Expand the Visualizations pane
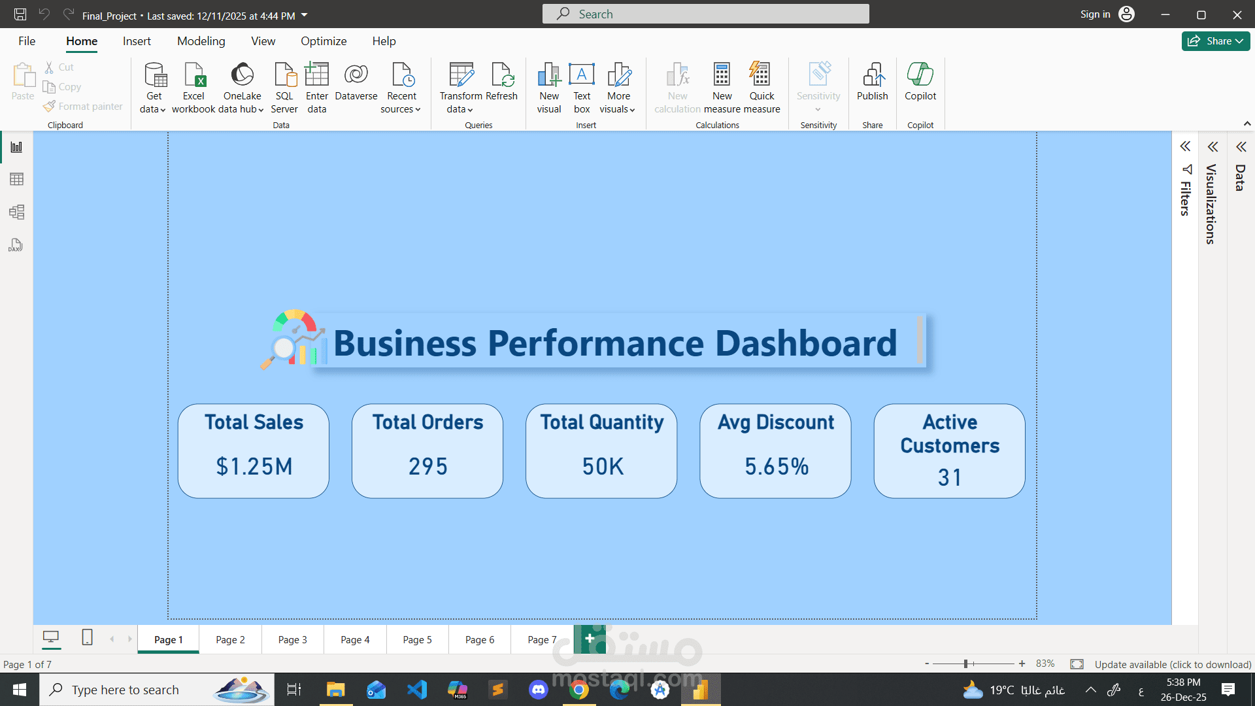Image resolution: width=1255 pixels, height=706 pixels. 1213,147
